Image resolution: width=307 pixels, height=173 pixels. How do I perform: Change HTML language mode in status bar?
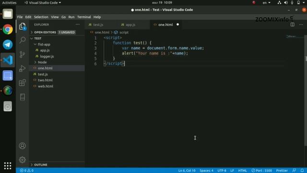[x=242, y=171]
